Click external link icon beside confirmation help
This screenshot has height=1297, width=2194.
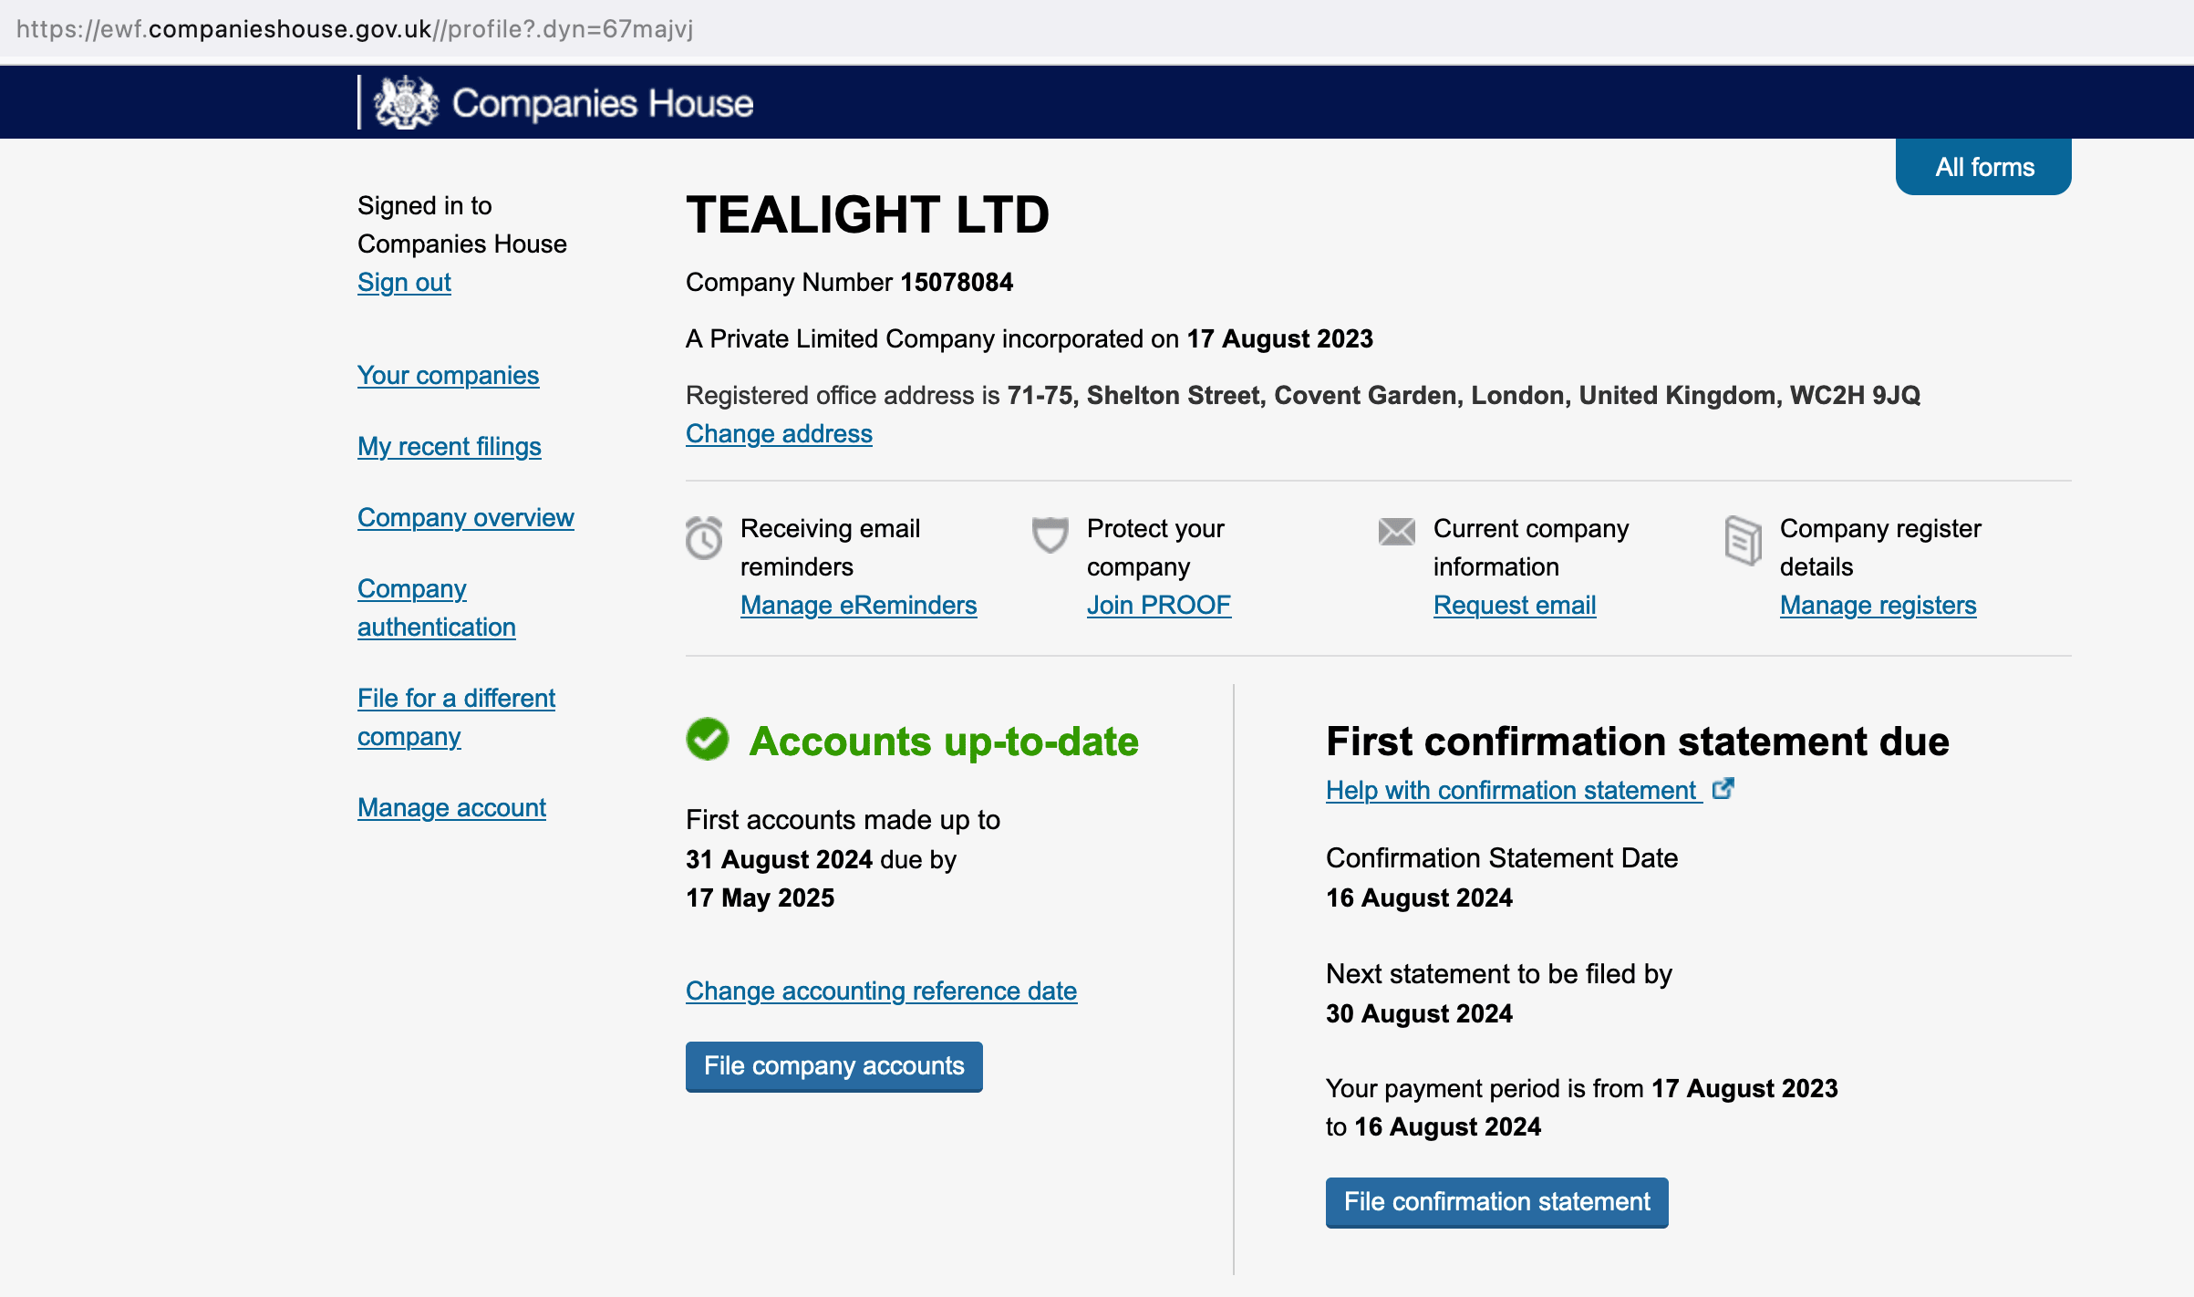coord(1723,788)
